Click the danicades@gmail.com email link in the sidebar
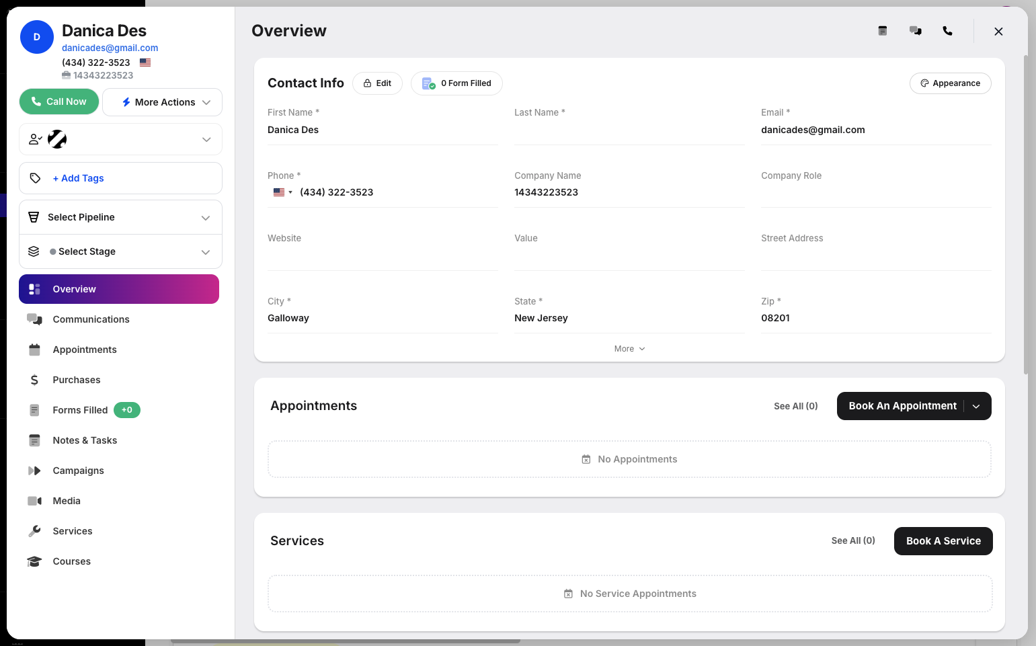This screenshot has height=646, width=1036. tap(110, 48)
